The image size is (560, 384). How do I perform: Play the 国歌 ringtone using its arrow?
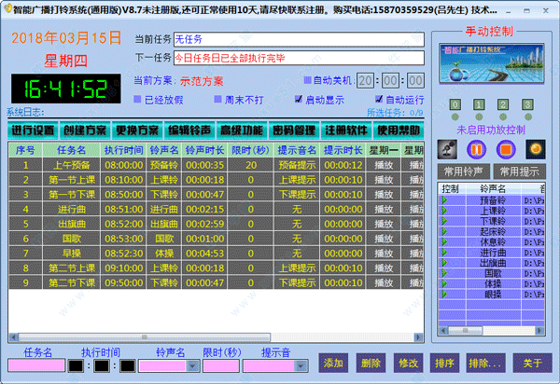[445, 272]
